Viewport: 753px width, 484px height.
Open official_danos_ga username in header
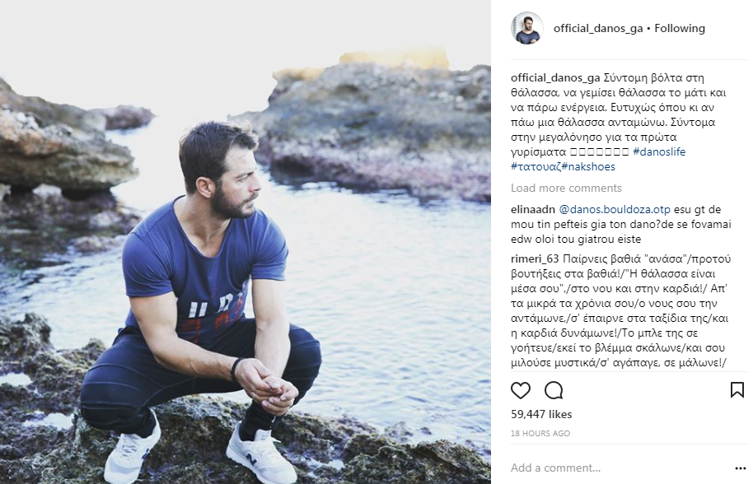point(598,28)
